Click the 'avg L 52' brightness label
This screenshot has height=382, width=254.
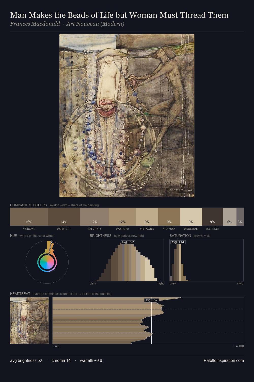128,242
